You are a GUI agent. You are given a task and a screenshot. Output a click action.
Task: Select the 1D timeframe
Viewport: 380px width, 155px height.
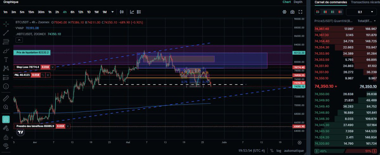[89, 12]
